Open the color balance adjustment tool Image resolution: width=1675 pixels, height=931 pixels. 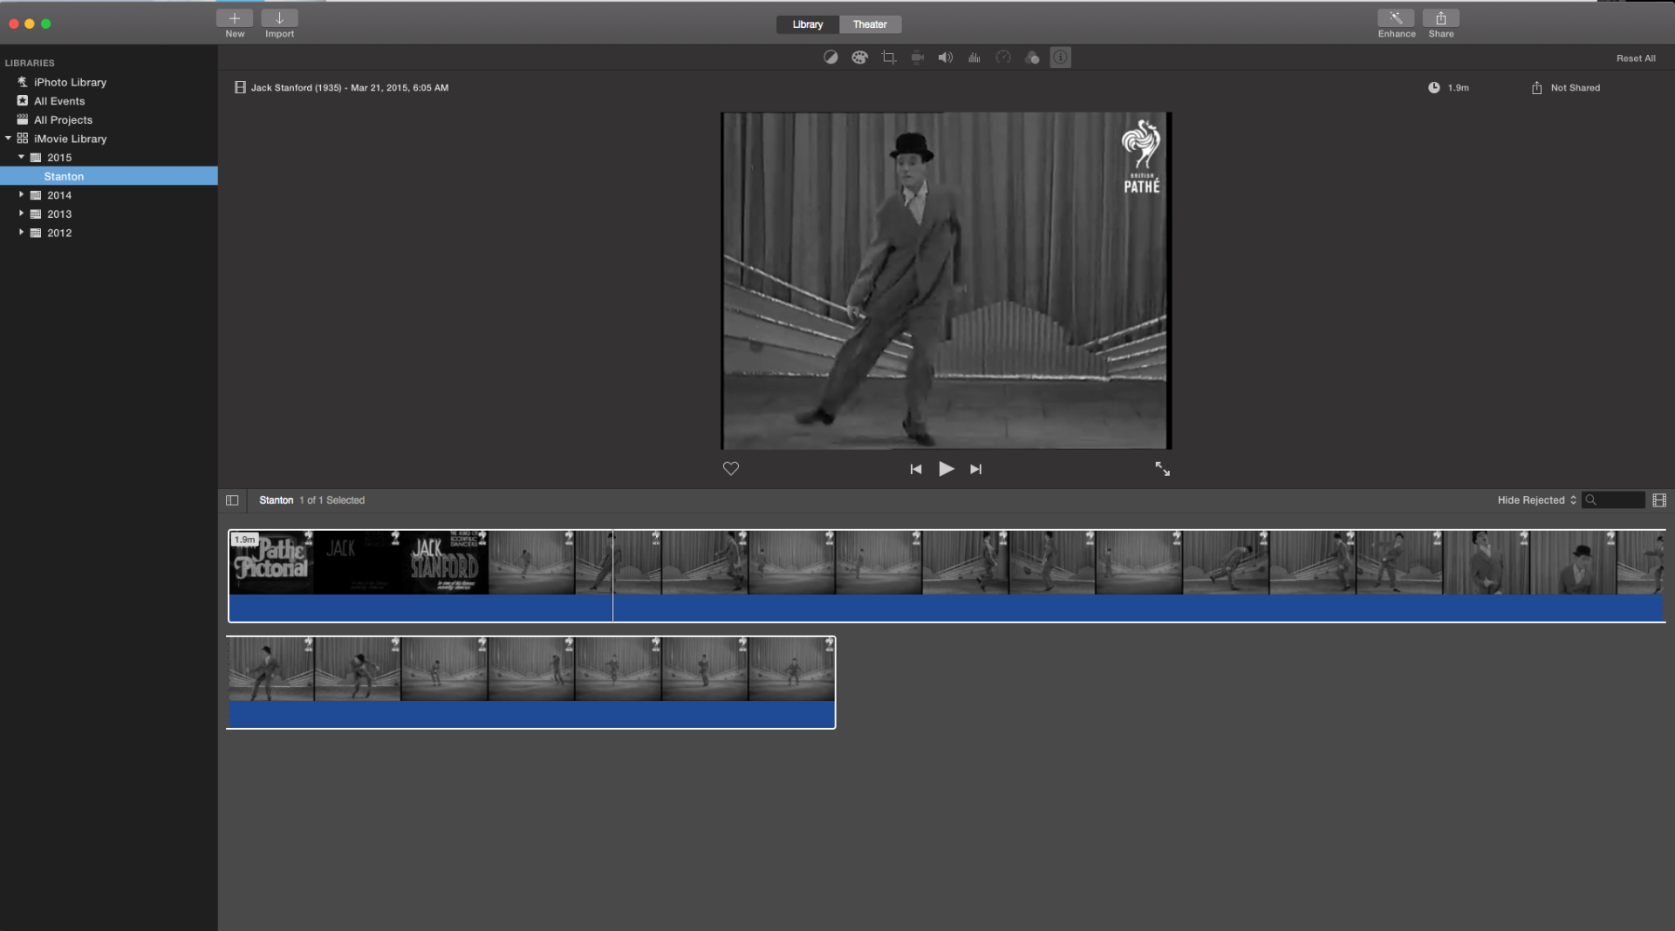click(831, 58)
